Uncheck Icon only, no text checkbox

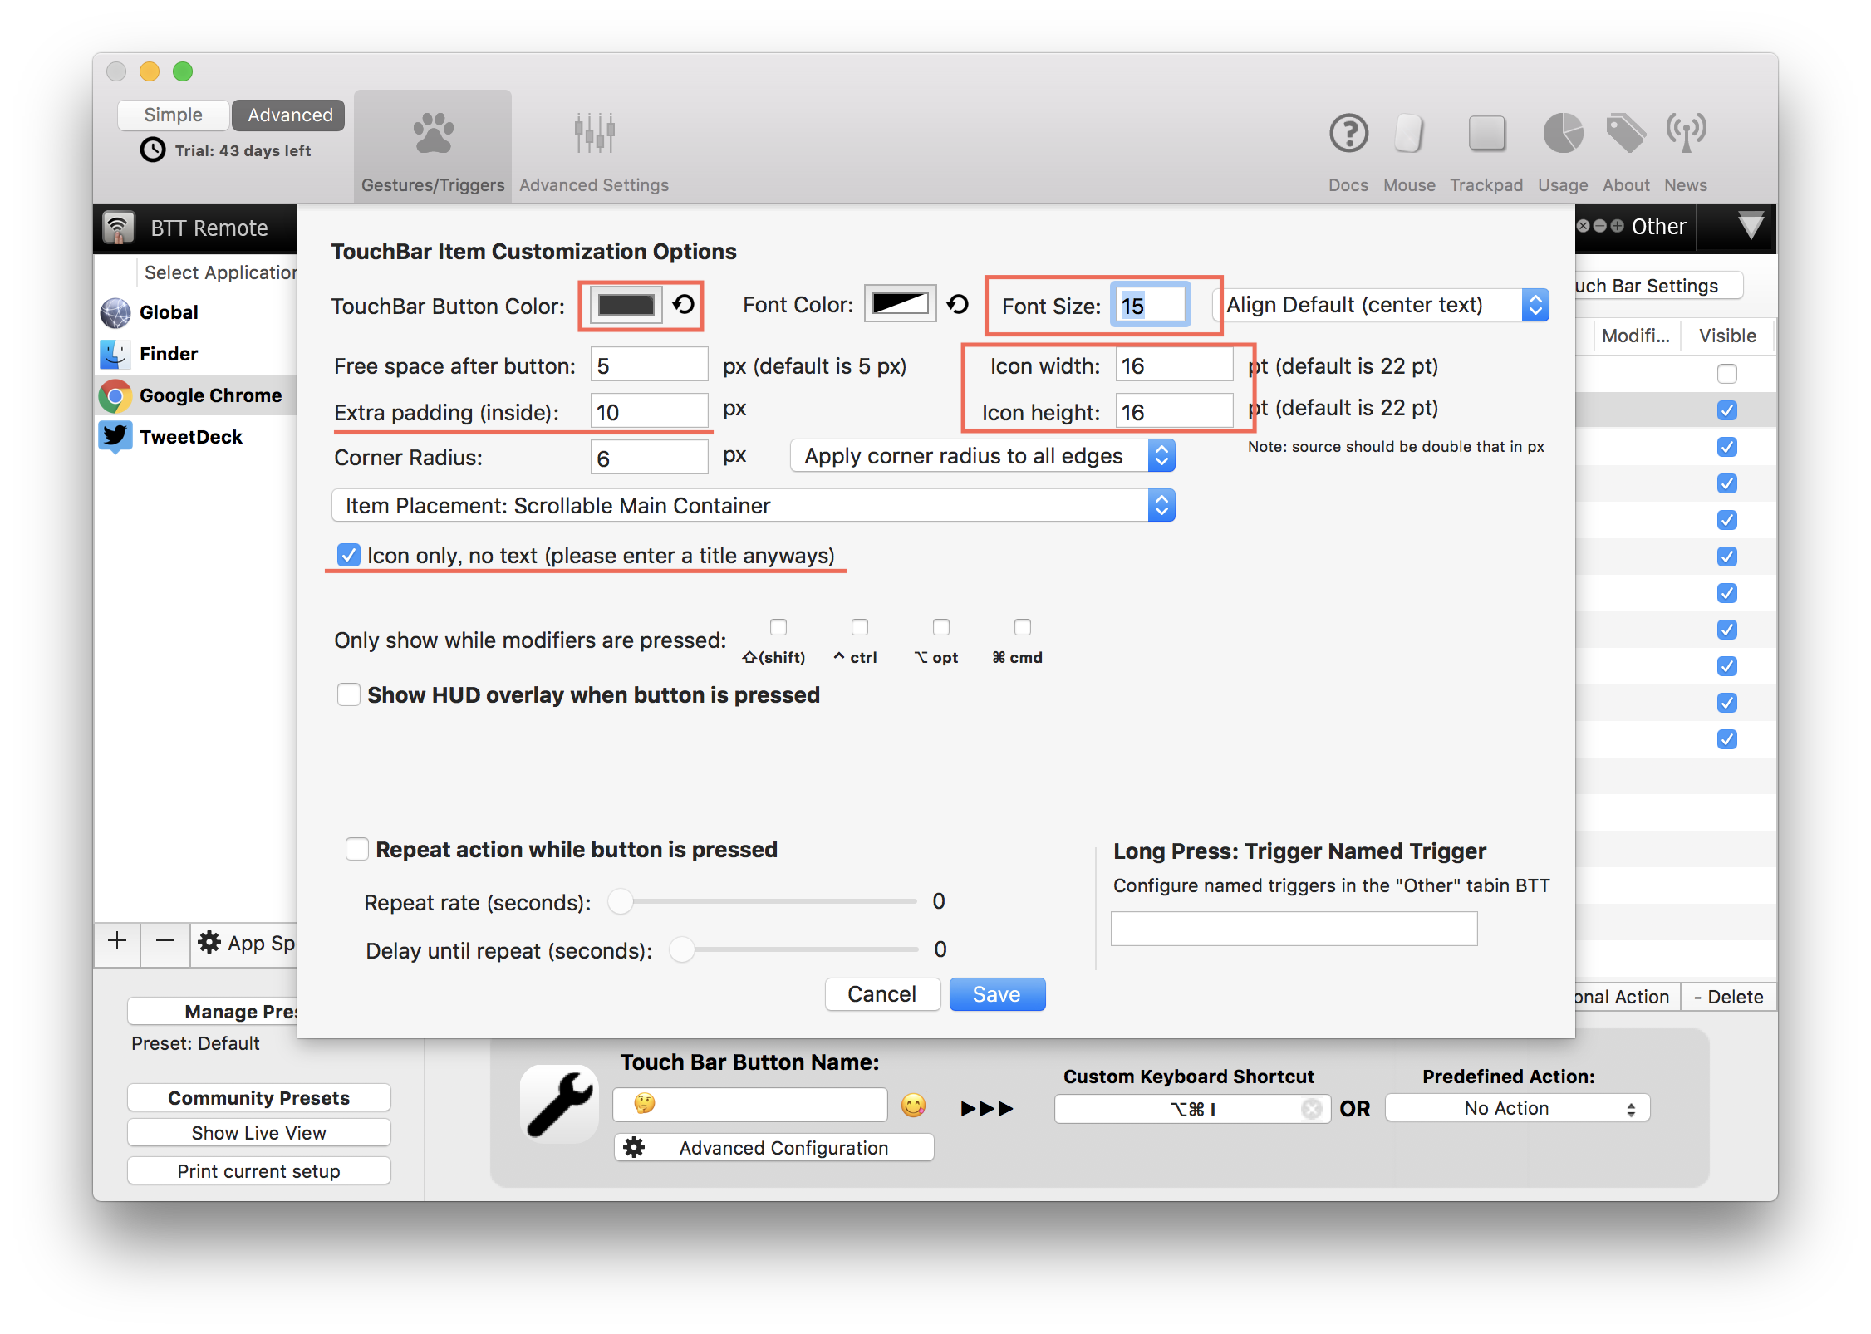coord(349,555)
